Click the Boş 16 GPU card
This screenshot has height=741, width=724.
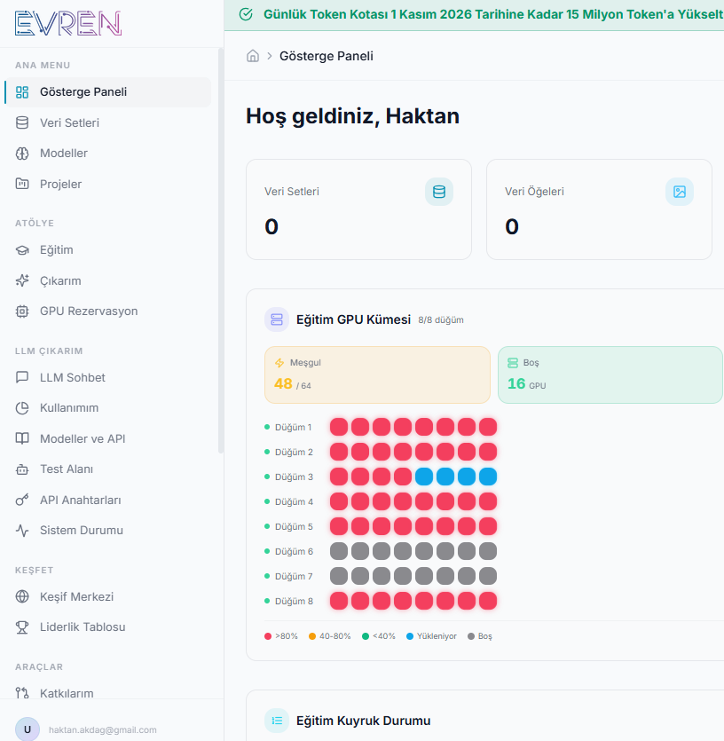(610, 374)
